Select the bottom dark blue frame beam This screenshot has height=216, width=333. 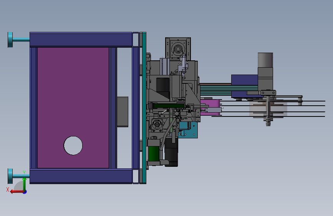tap(81, 176)
